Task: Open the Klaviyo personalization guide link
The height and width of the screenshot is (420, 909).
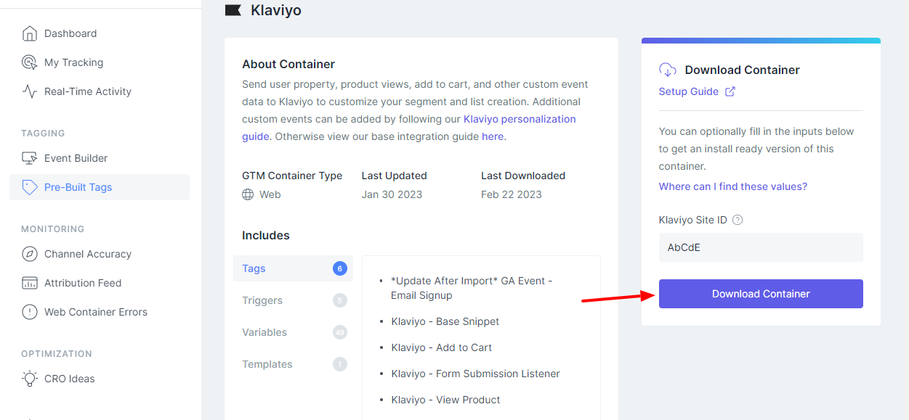Action: point(520,119)
